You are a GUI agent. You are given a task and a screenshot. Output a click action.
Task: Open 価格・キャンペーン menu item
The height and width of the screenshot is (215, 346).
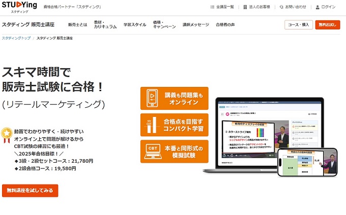click(x=164, y=24)
